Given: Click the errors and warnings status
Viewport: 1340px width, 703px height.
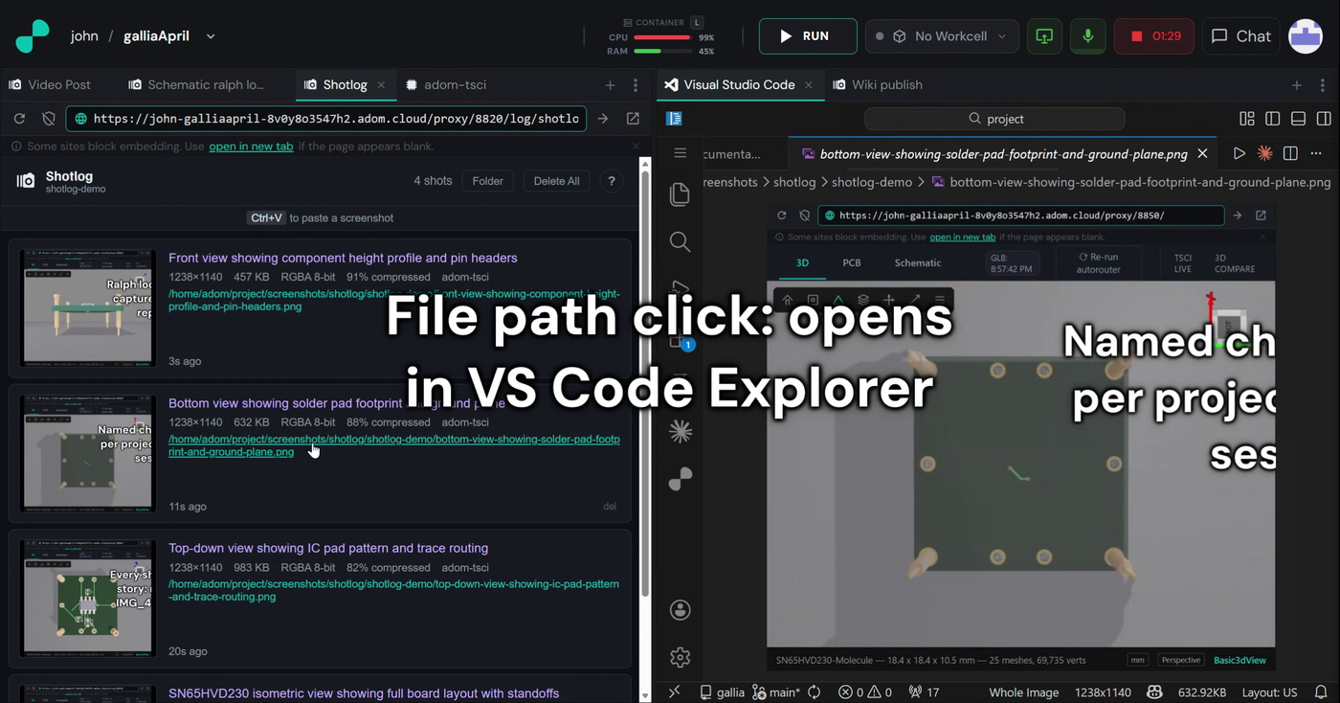Looking at the screenshot, I should click(x=865, y=692).
